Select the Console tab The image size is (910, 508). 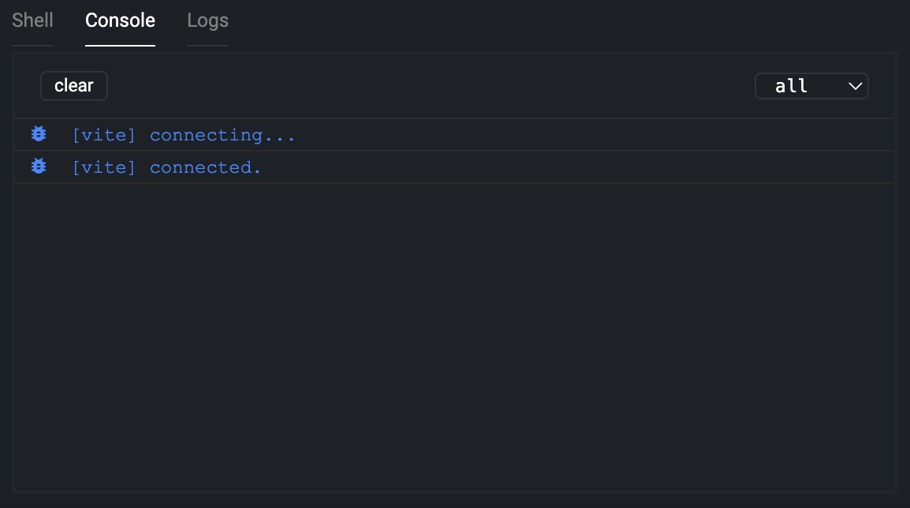pos(120,21)
